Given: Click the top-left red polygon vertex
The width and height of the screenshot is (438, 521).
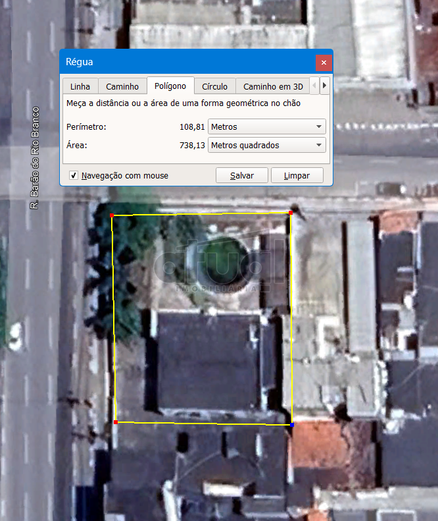Looking at the screenshot, I should [112, 215].
